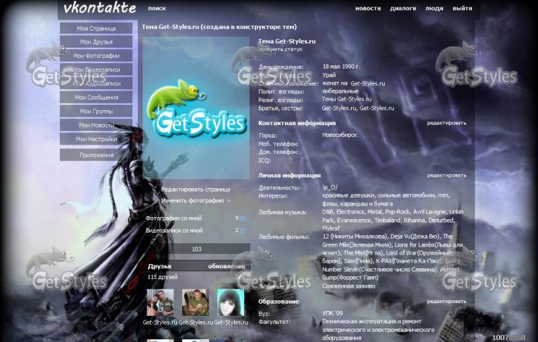Open second friend thumbnail in camouflage

click(195, 302)
